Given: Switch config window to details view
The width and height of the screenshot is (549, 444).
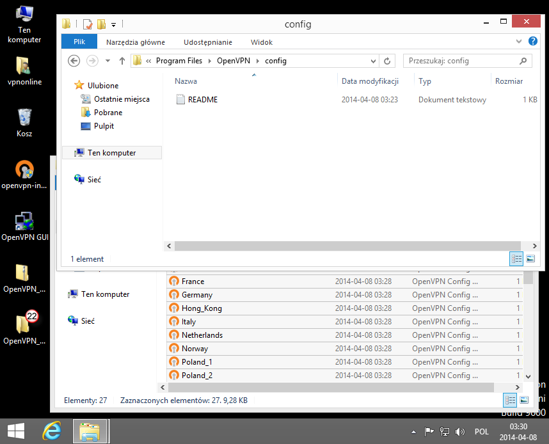Looking at the screenshot, I should [x=516, y=258].
